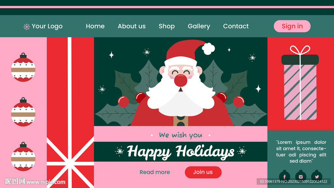Click the Your Logo text
This screenshot has height=188, width=334.
point(47,26)
